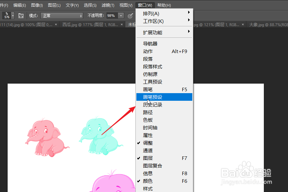The height and width of the screenshot is (192, 288).
Task: Open the 信息 F8 panel
Action: pos(164,174)
